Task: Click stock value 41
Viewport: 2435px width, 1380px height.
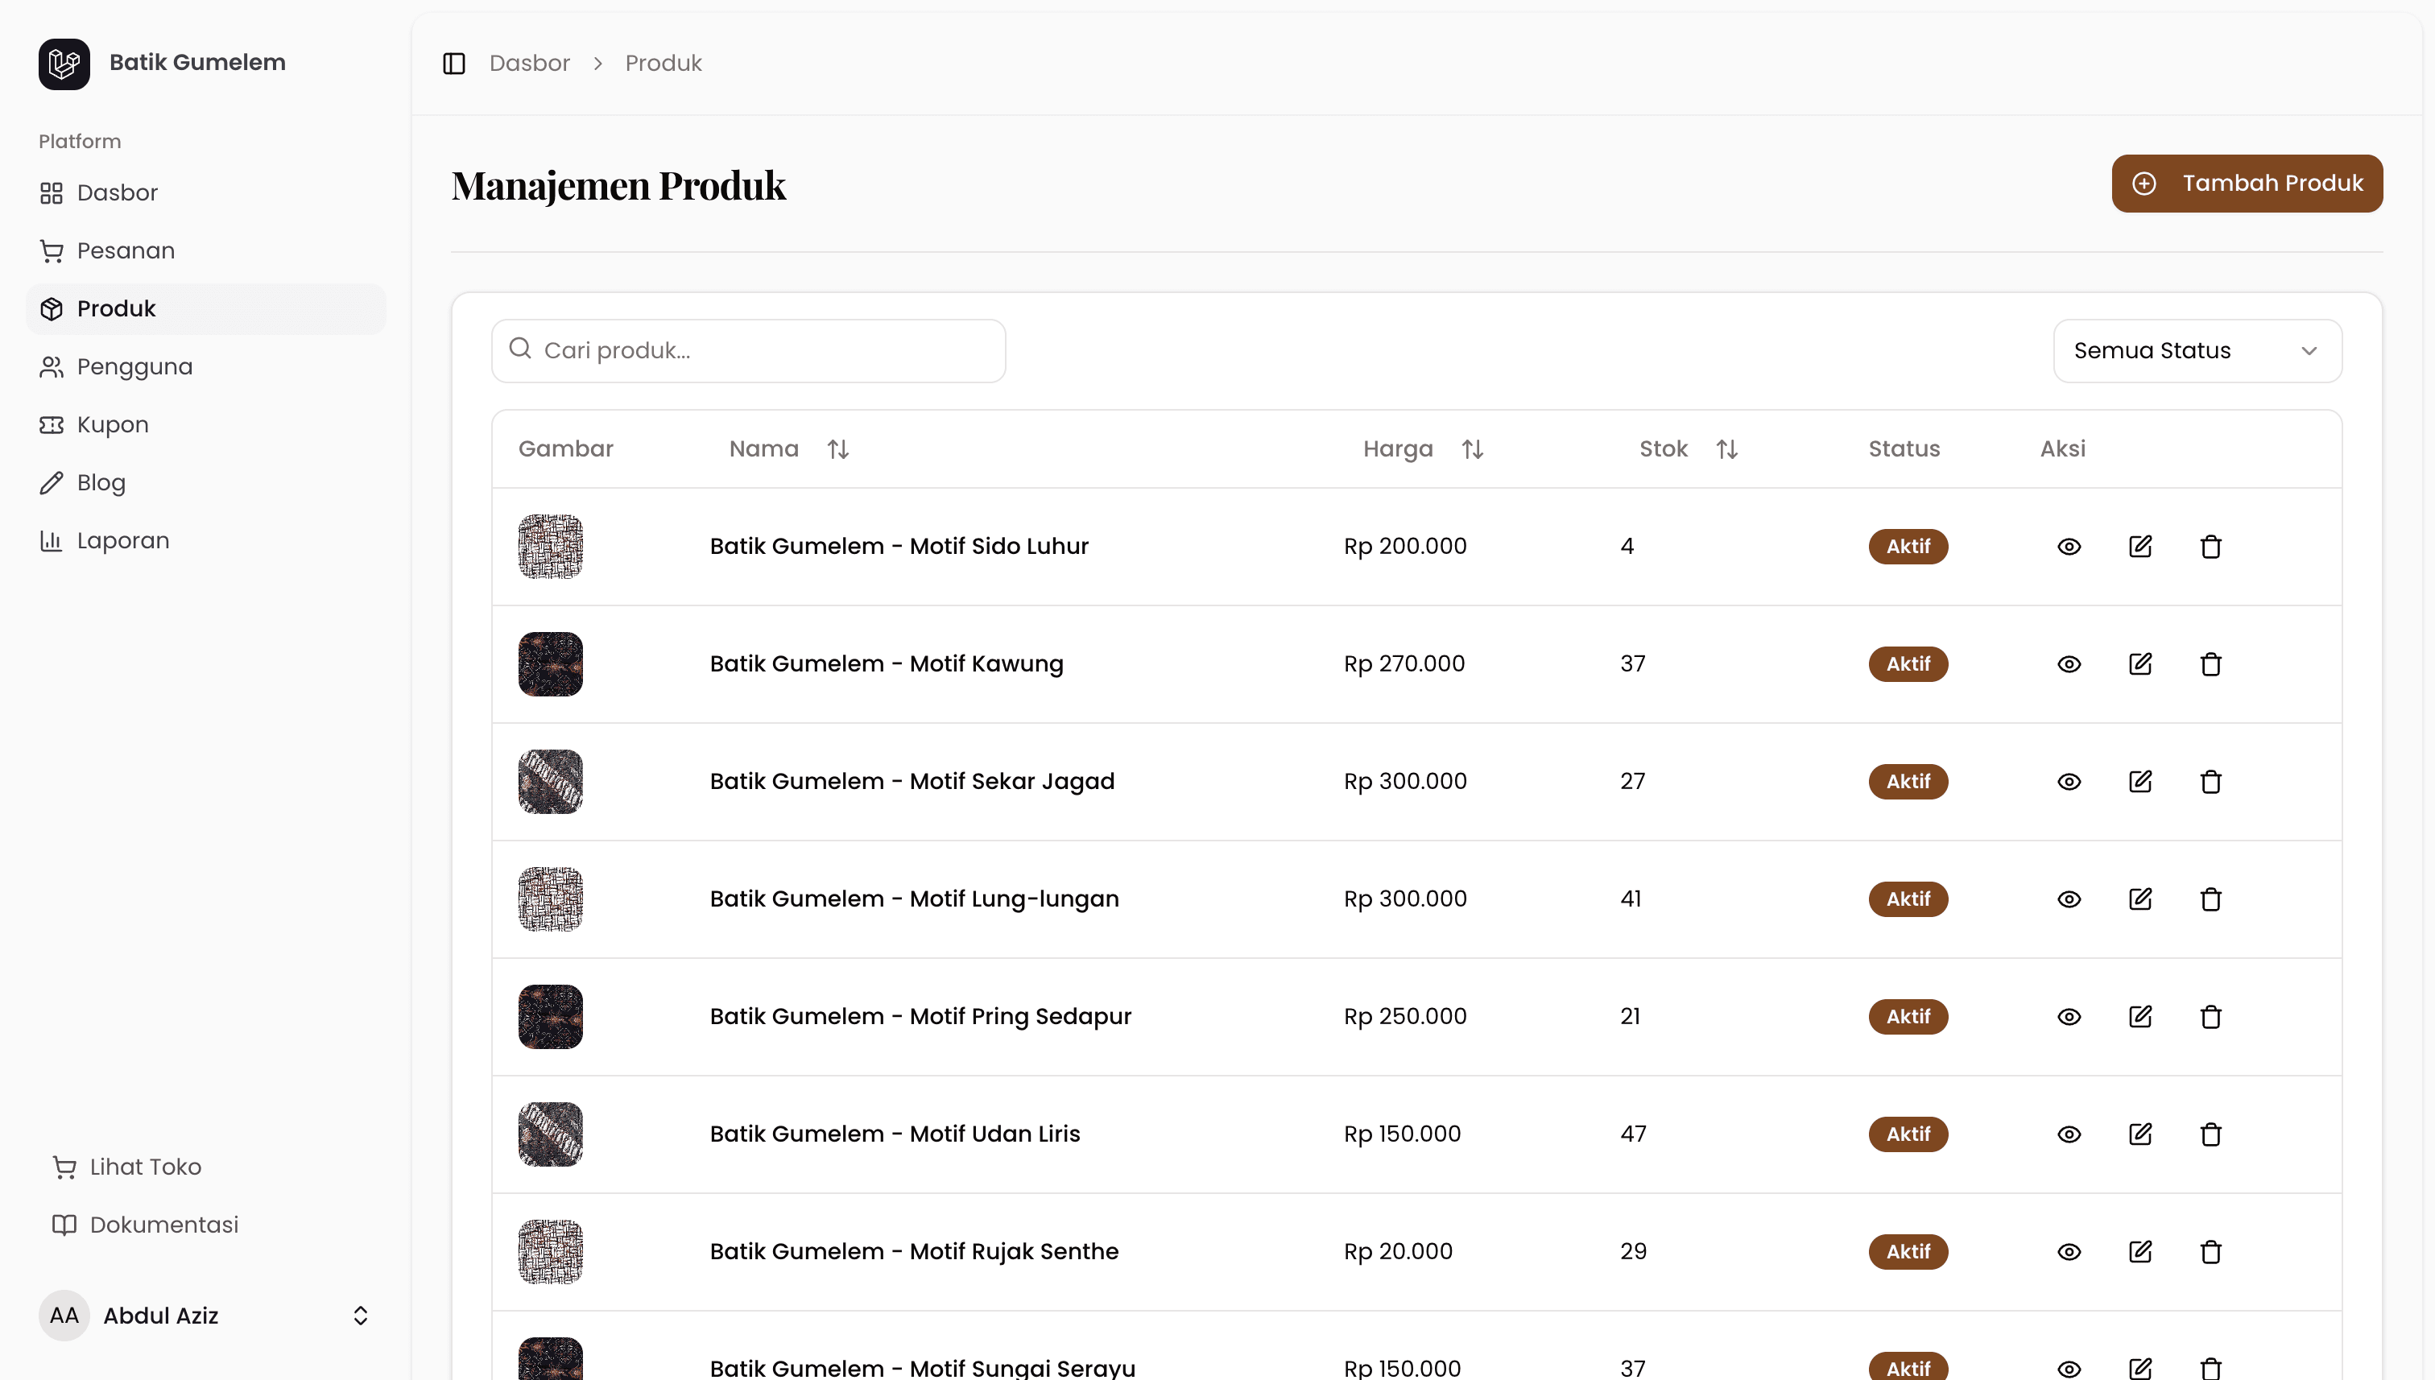Action: pyautogui.click(x=1631, y=899)
